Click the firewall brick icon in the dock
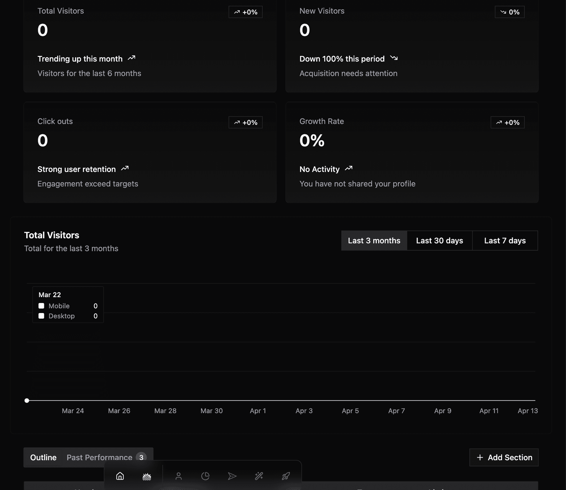 point(147,476)
